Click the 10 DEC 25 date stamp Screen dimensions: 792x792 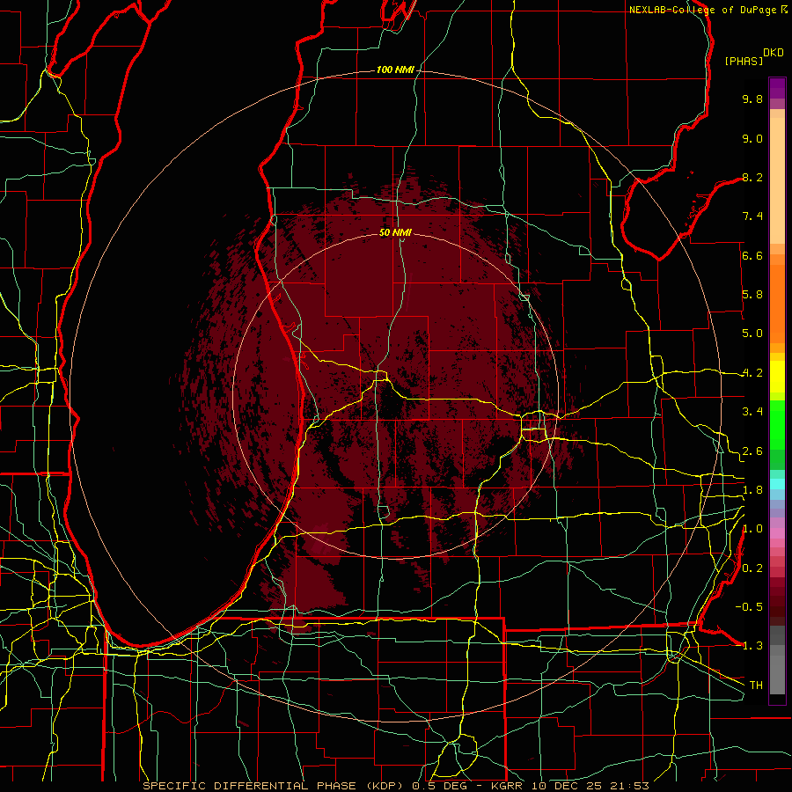coord(568,786)
